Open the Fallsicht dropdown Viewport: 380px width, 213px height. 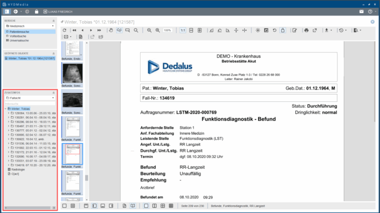tap(30, 97)
